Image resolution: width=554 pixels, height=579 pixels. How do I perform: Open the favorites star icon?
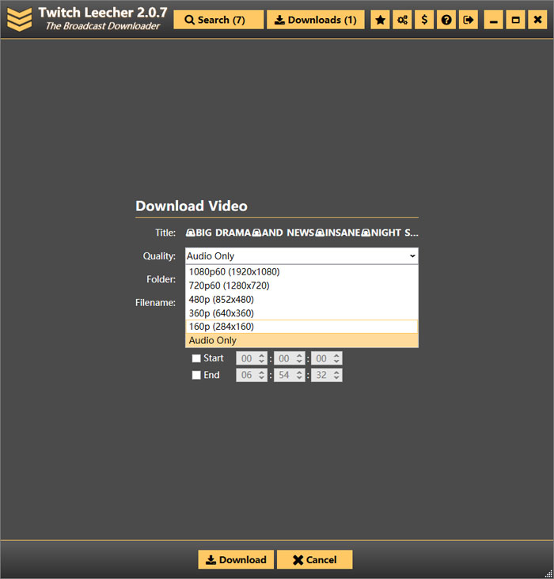[x=380, y=20]
